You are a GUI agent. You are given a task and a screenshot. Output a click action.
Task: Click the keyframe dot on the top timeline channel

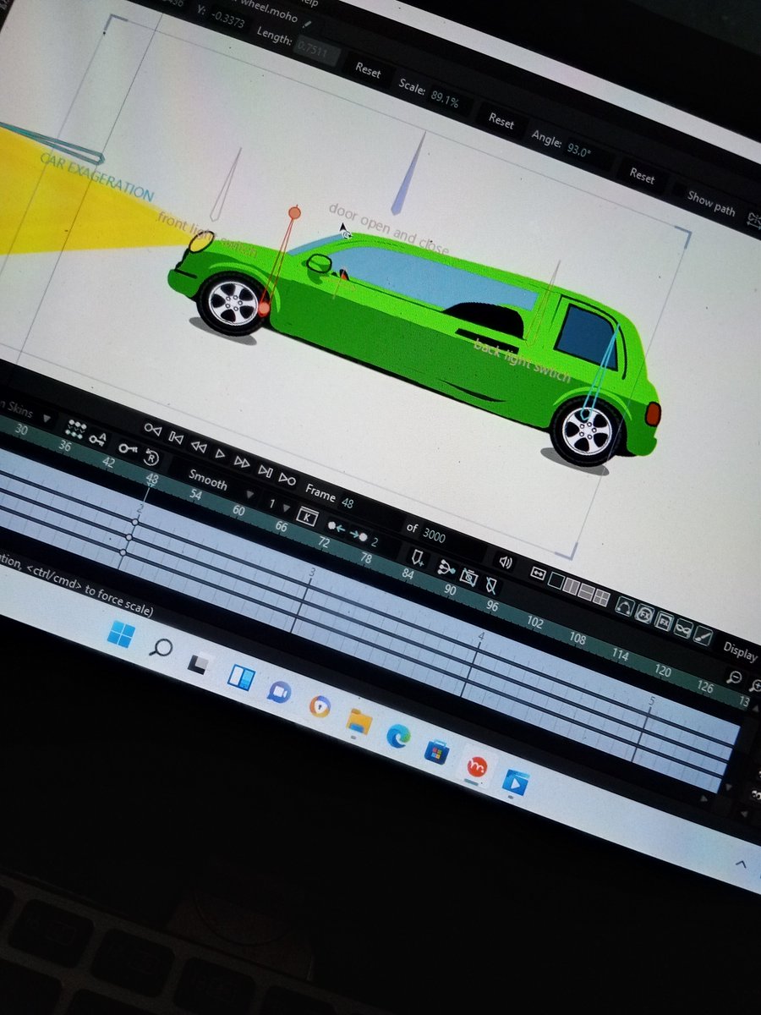[134, 522]
